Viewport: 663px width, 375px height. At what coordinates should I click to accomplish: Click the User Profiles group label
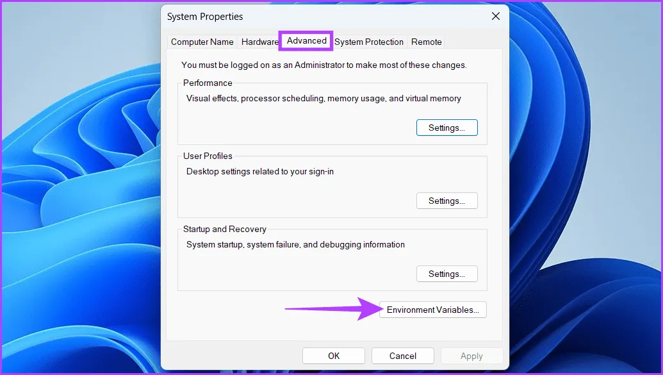(208, 156)
